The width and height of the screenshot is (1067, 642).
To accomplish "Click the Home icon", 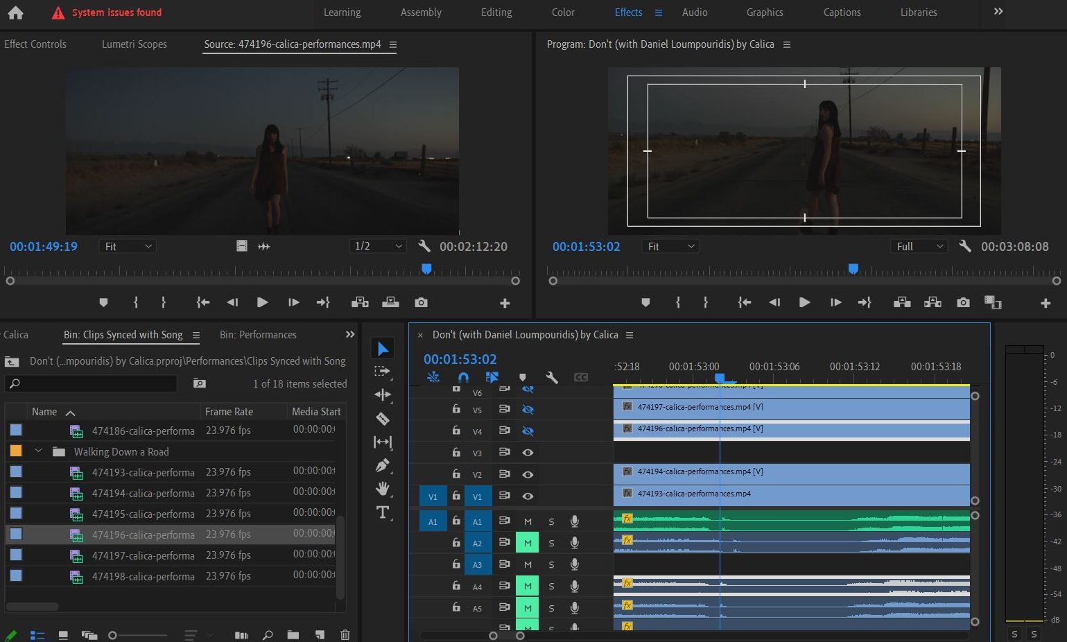I will pos(15,12).
